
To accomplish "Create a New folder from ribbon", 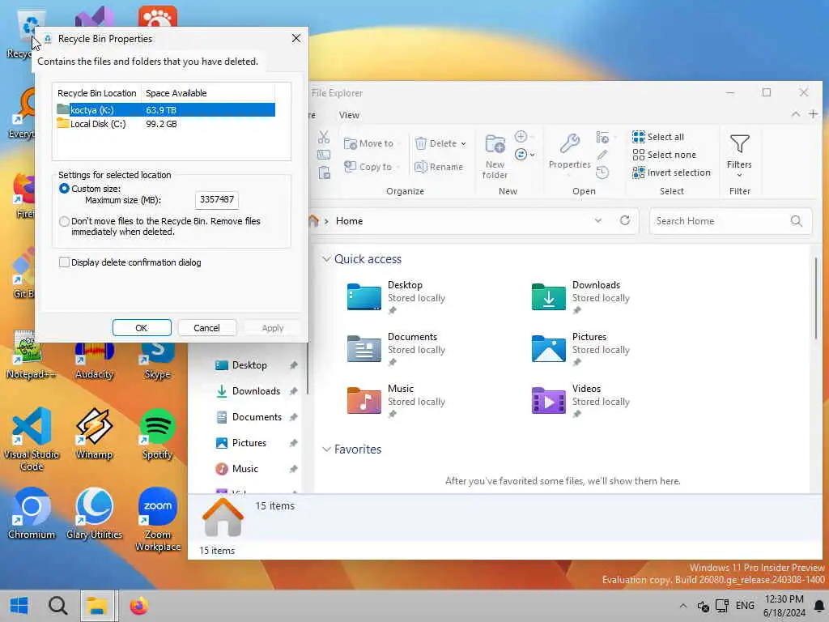I will pyautogui.click(x=495, y=156).
